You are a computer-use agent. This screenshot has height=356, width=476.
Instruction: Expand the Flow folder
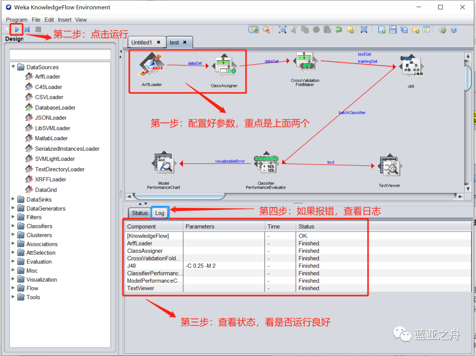pos(13,288)
